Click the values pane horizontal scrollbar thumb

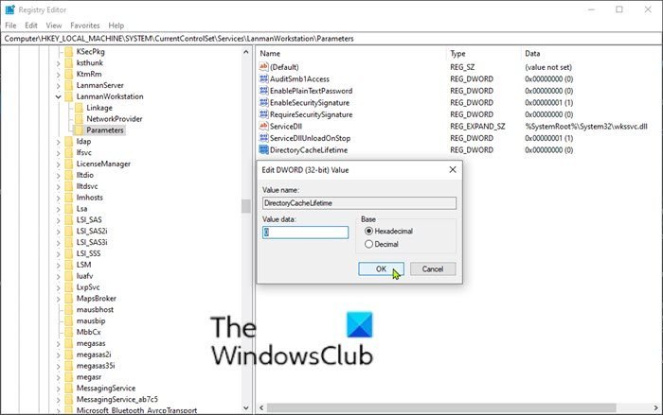pyautogui.click(x=441, y=407)
